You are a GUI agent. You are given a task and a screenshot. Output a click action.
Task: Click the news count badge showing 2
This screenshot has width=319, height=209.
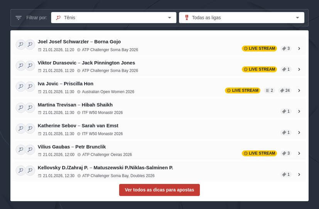pos(269,91)
